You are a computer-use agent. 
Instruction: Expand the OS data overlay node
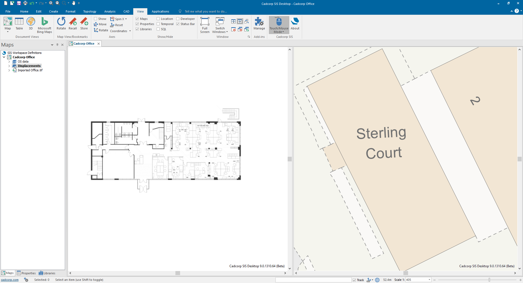point(9,61)
